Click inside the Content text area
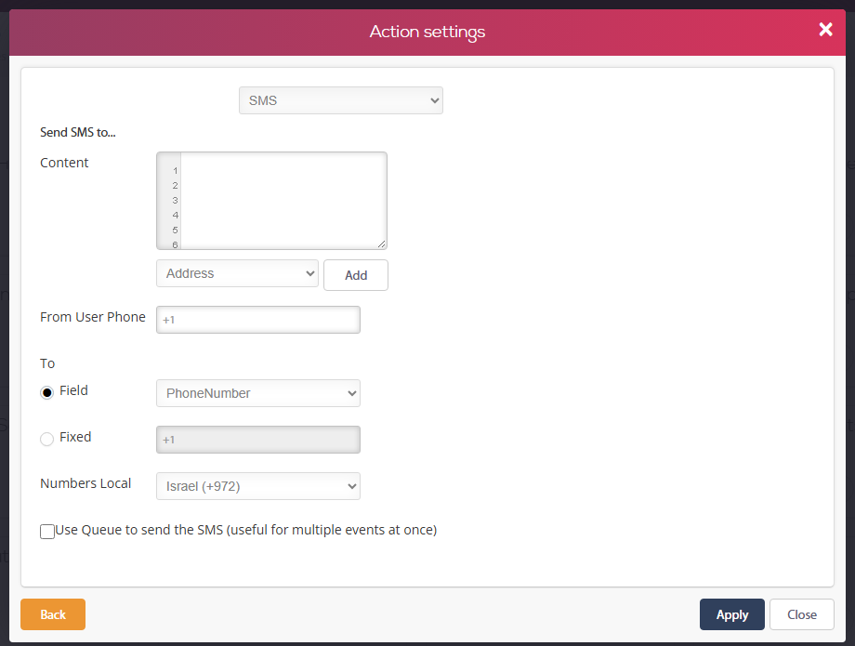 [x=283, y=201]
